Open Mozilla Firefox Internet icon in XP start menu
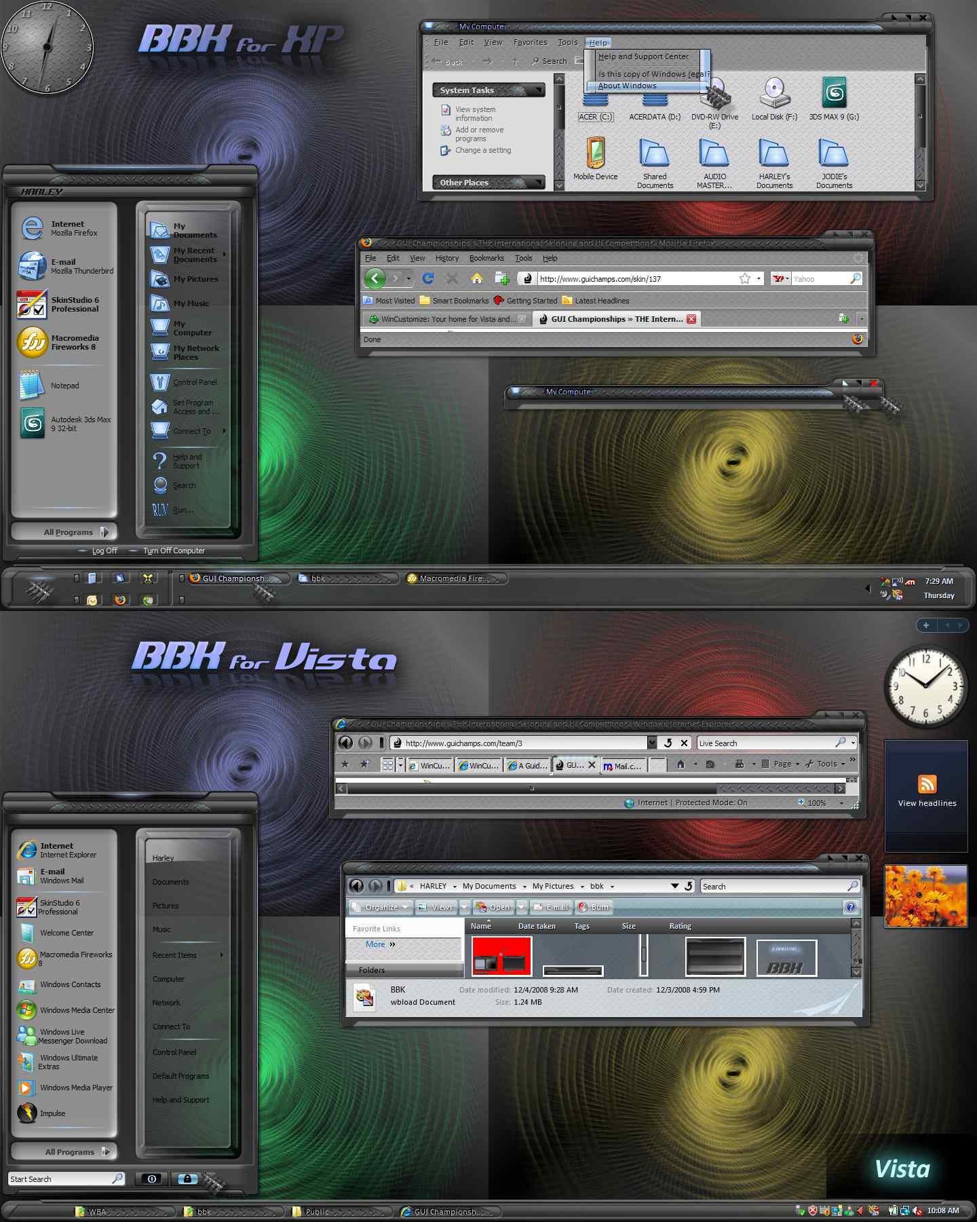The height and width of the screenshot is (1222, 977). coord(32,228)
